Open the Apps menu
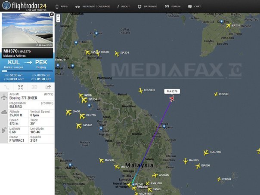Viewport: 260px width, 195px height. pos(62,6)
